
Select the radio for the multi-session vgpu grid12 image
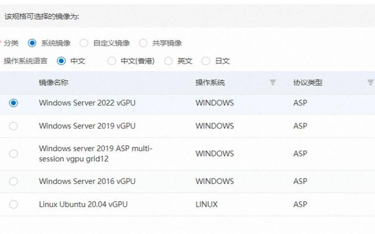(x=14, y=154)
